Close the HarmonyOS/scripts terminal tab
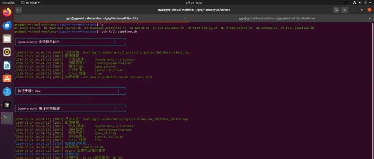 [x=185, y=18]
